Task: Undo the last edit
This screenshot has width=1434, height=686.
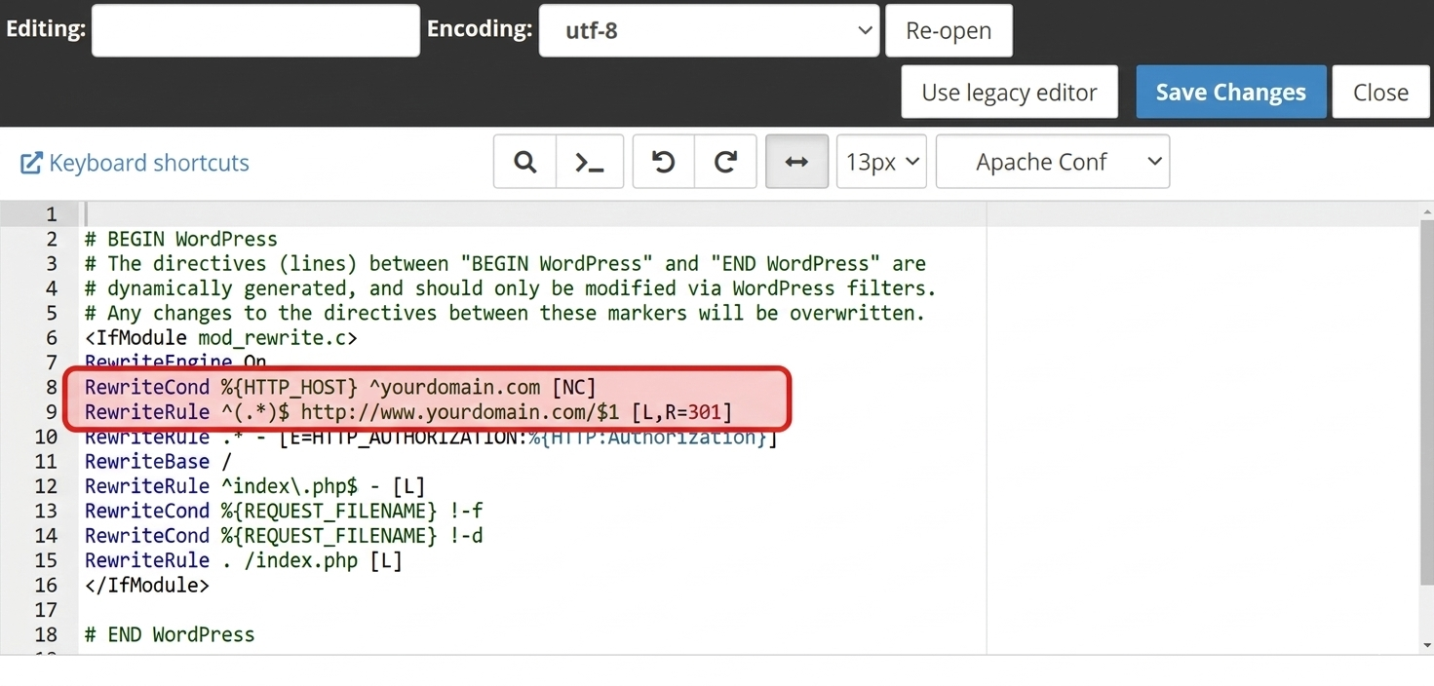Action: 663,161
